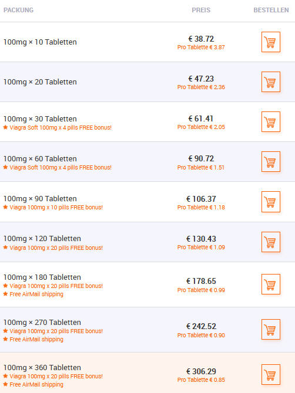This screenshot has width=295, height=393.
Task: Add 100mg × 60 Tabletten to cart
Action: point(271,162)
